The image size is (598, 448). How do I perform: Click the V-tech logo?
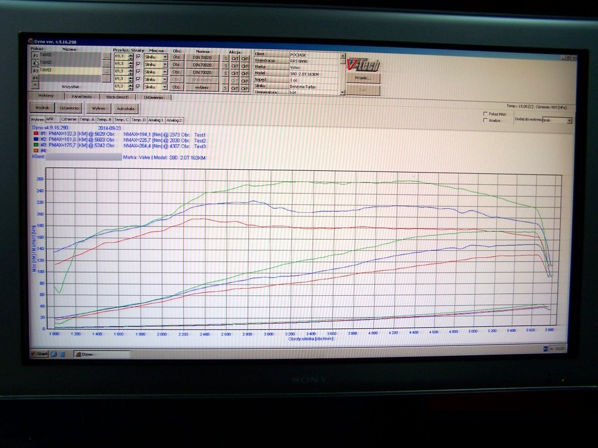[x=362, y=63]
